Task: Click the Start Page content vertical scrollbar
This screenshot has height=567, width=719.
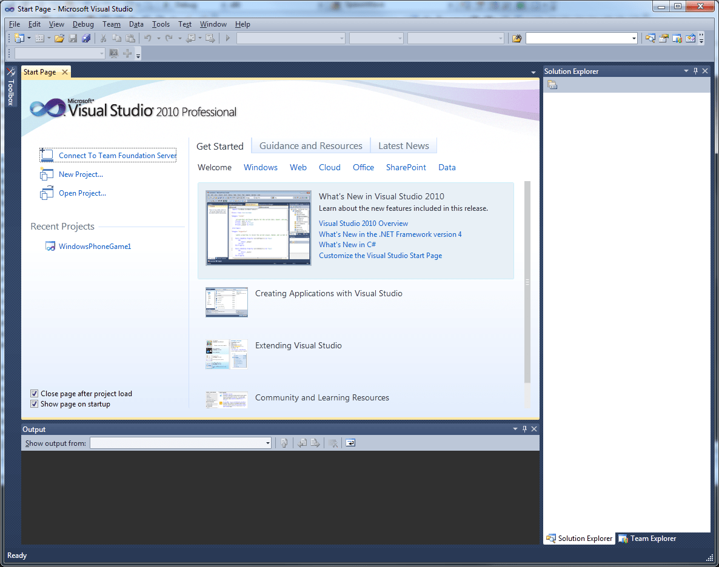Action: click(x=527, y=282)
